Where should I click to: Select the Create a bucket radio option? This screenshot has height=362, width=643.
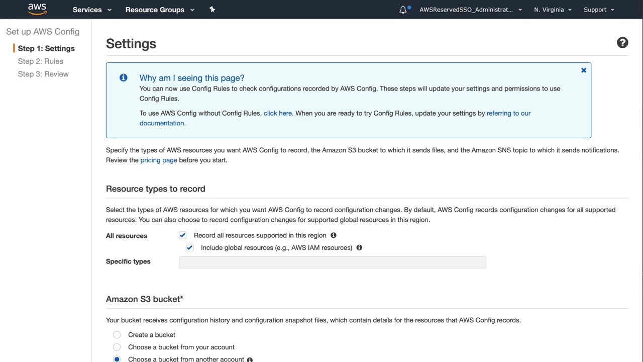(117, 335)
